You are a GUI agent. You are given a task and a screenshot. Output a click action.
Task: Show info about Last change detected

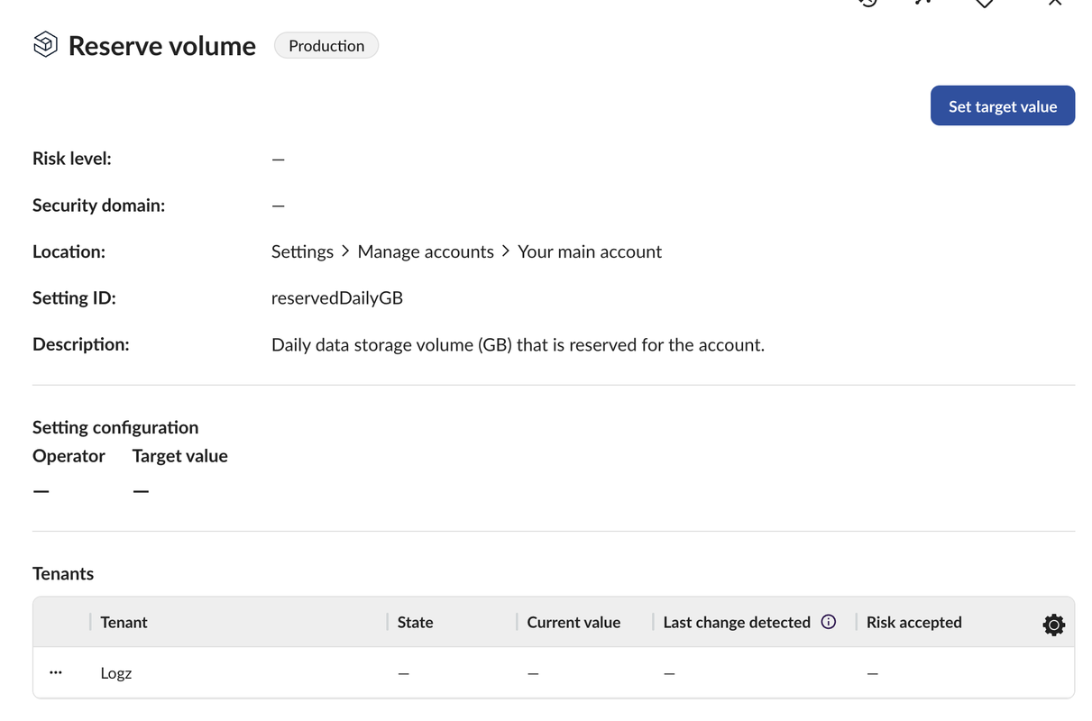coord(828,622)
